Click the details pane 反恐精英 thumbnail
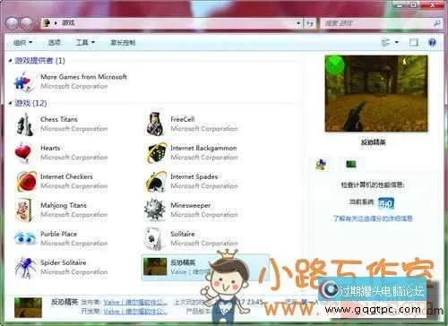Viewport: 448px width, 326px height. [29, 307]
